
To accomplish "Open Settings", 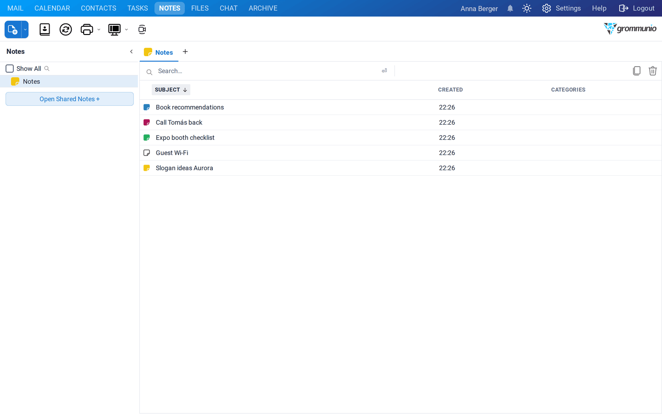I will [x=561, y=8].
